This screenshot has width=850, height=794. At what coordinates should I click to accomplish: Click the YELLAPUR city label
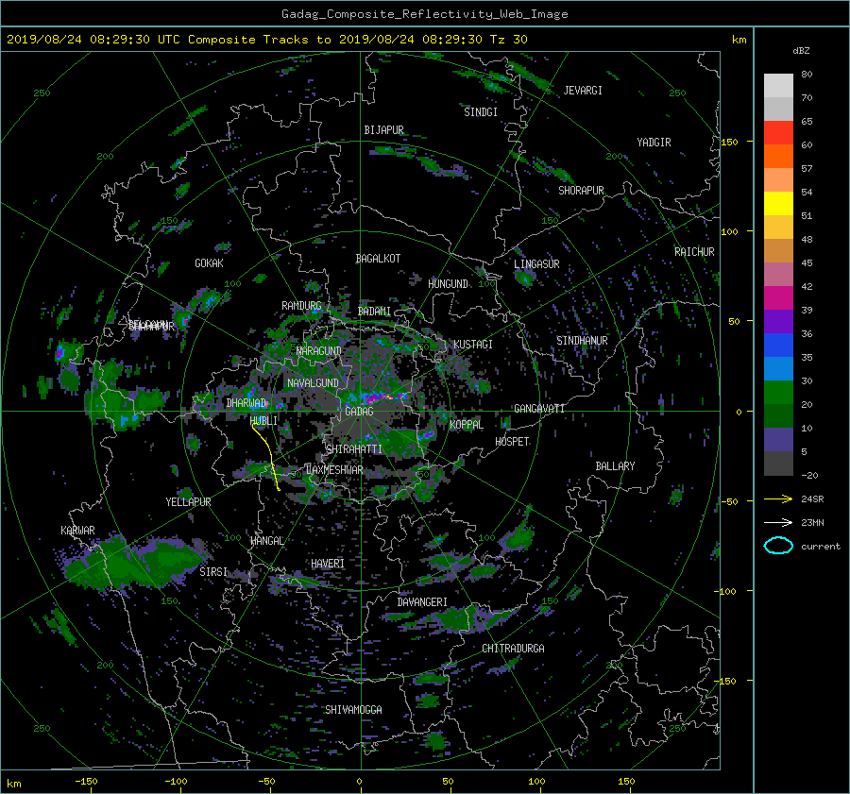(188, 502)
